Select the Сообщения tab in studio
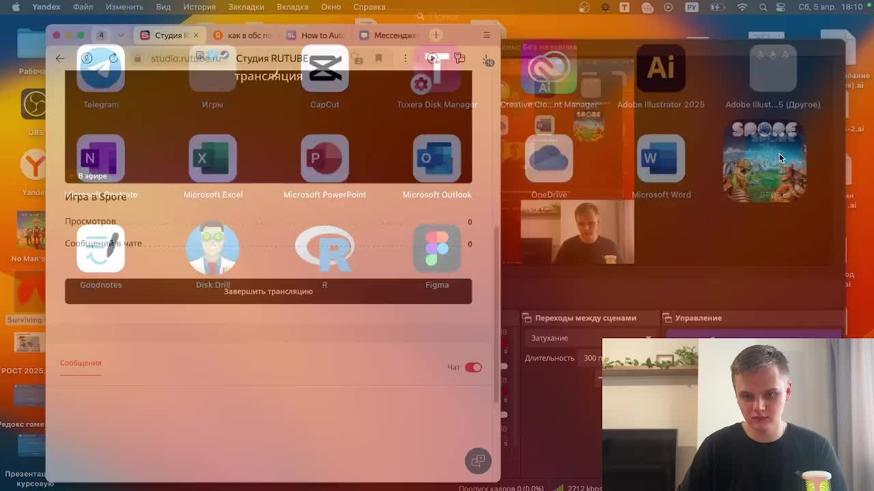874x491 pixels. (x=81, y=363)
